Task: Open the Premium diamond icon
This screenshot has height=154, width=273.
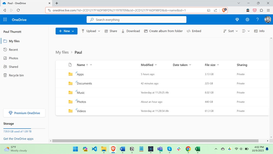Action: pyautogui.click(x=237, y=20)
